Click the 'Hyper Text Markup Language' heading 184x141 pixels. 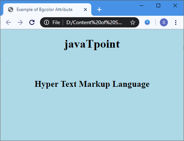(92, 84)
